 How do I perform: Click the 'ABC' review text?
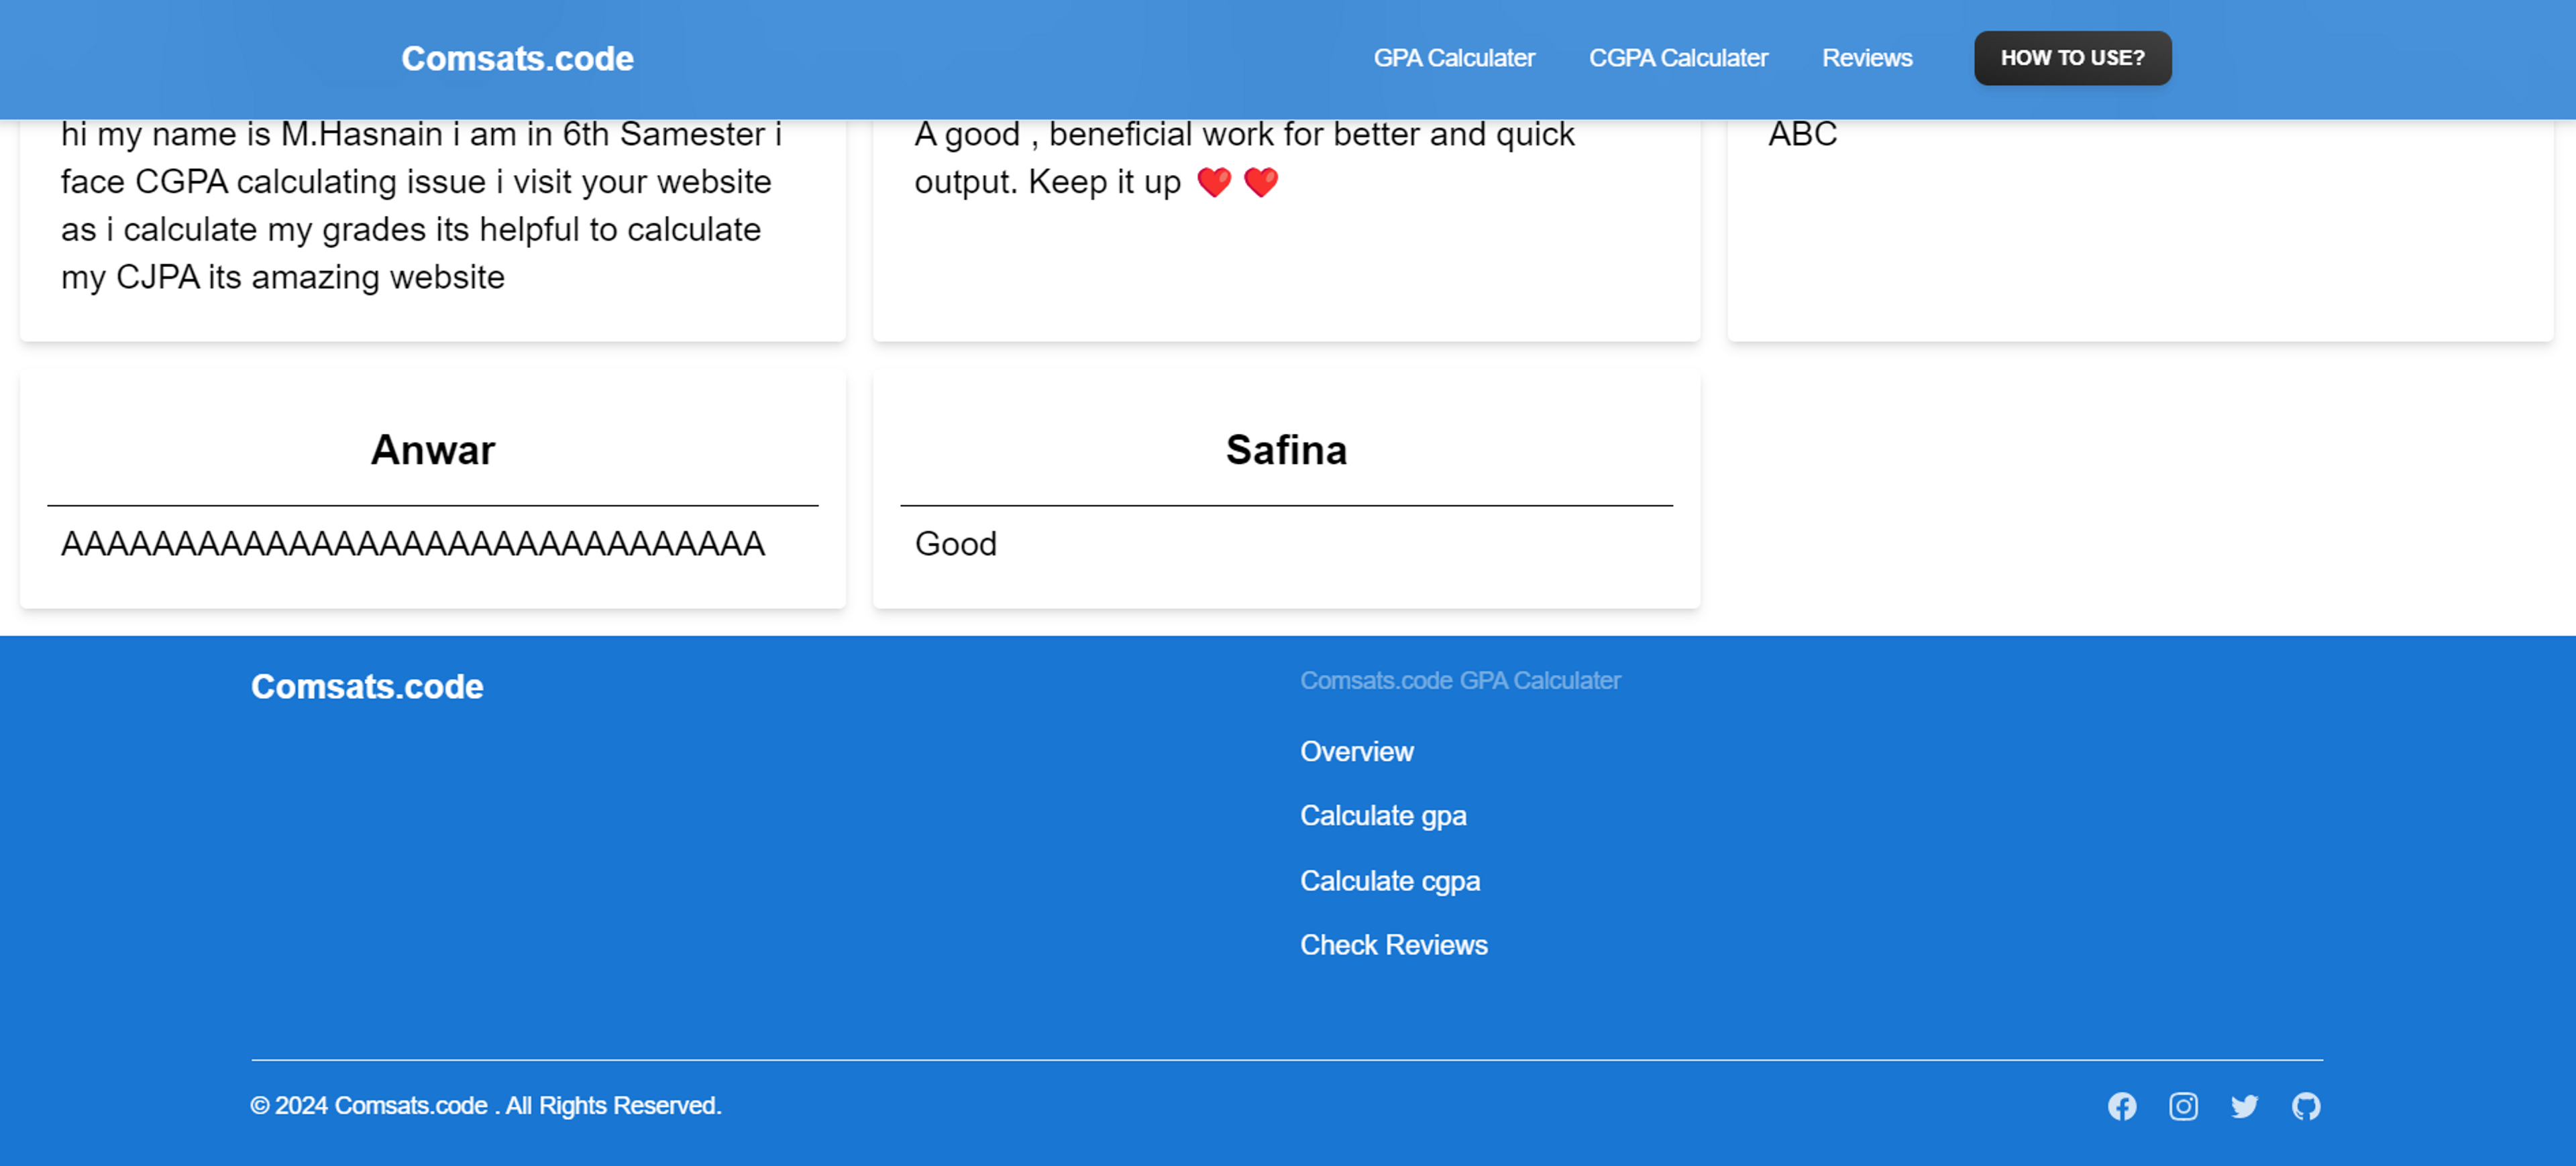(1802, 134)
